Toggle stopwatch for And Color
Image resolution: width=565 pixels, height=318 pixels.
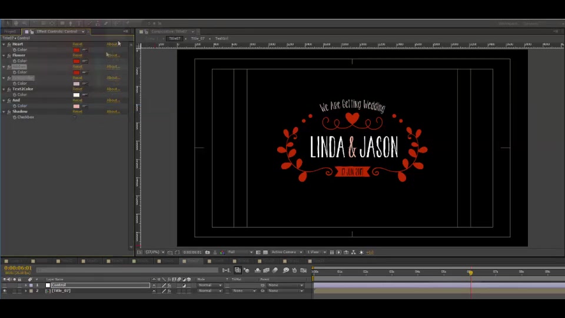tap(14, 106)
